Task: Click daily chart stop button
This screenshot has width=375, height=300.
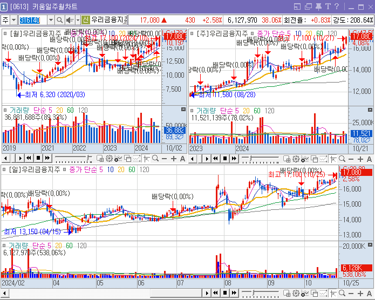Action: tap(225, 293)
